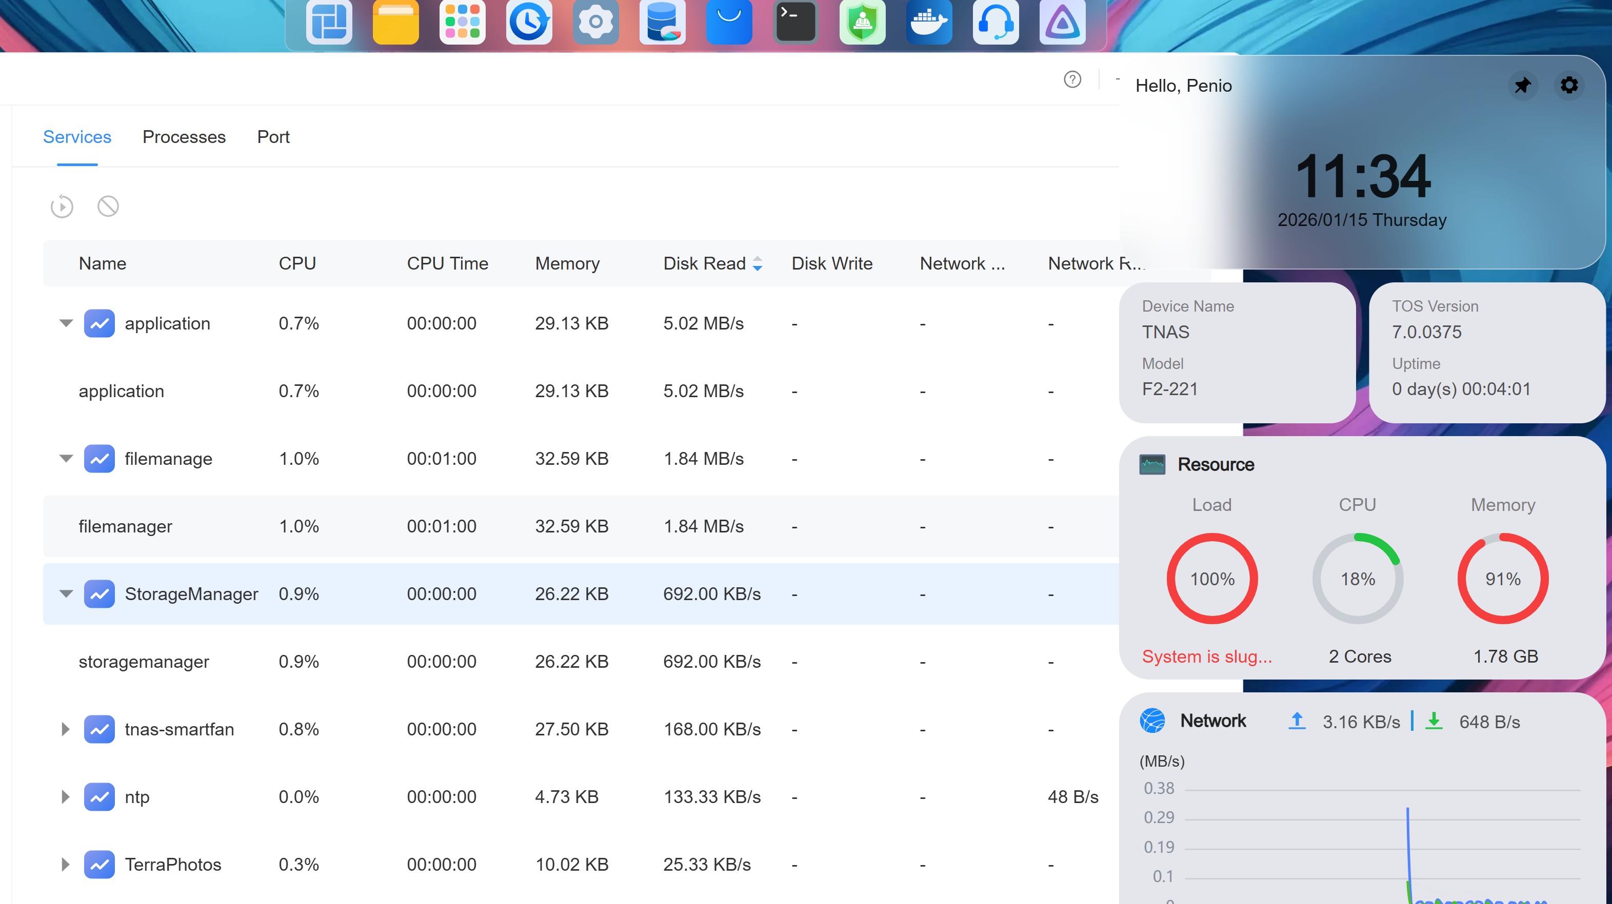Collapse the filemanage service group

coord(66,458)
